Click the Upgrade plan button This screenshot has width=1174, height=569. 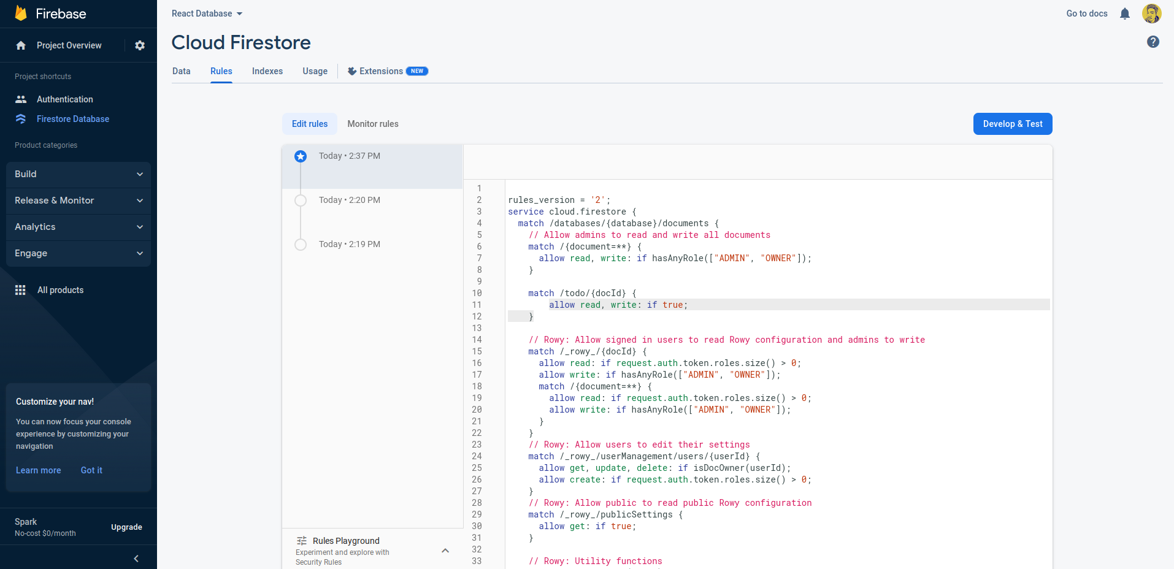point(126,527)
